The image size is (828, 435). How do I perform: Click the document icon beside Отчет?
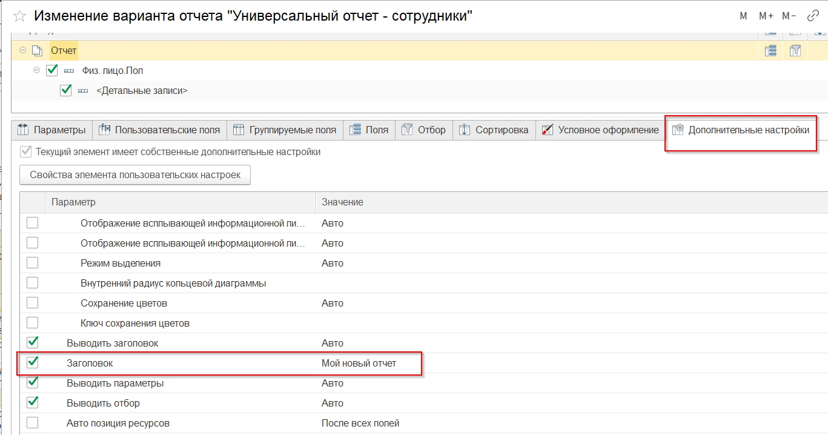[x=36, y=51]
